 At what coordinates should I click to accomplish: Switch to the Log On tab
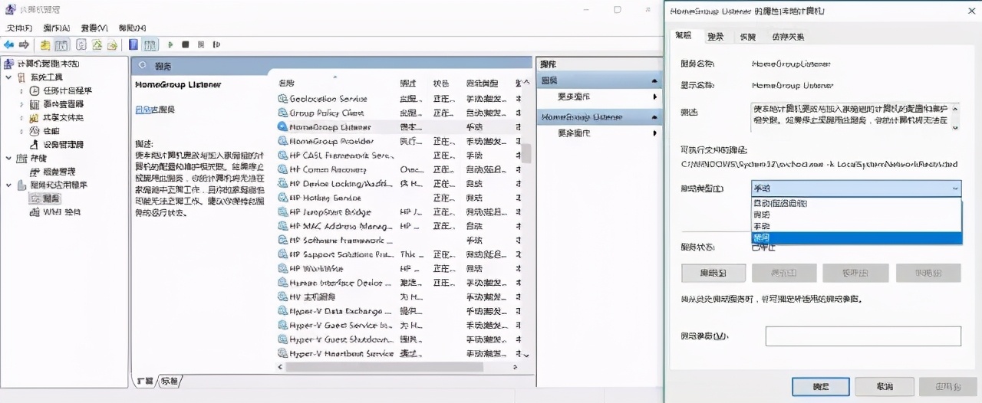(x=715, y=37)
